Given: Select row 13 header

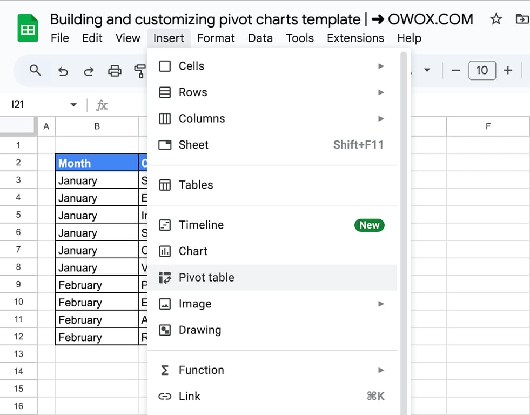Looking at the screenshot, I should click(18, 354).
